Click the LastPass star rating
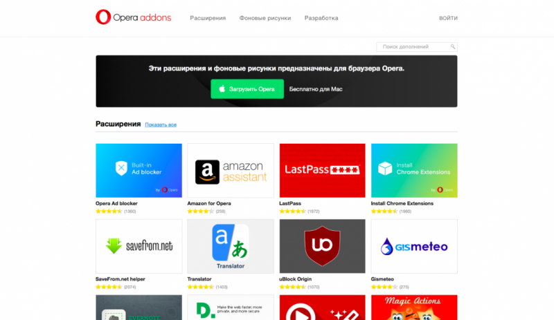The width and height of the screenshot is (554, 320). [x=292, y=211]
